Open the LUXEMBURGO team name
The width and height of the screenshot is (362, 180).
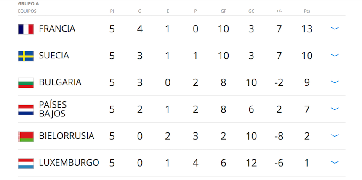69,163
